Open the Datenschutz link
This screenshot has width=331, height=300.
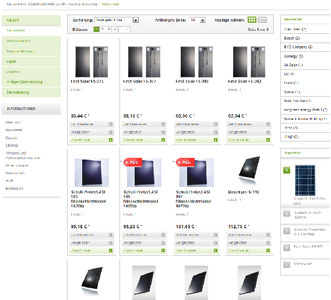coord(15,173)
